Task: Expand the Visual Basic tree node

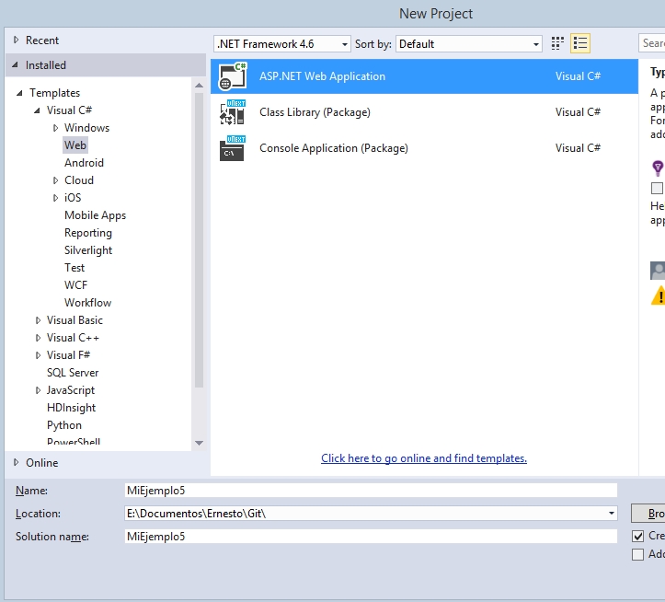Action: coord(38,320)
